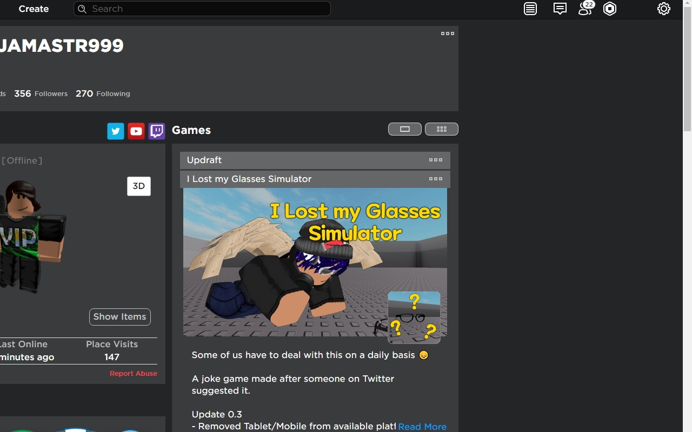Expand the Updraft game entry

point(315,160)
